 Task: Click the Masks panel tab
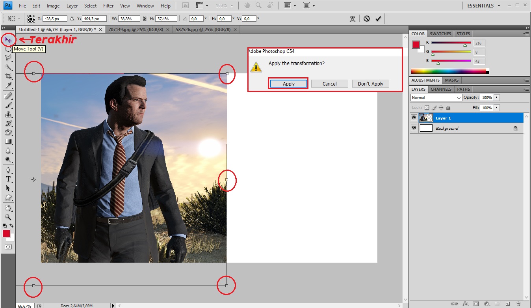[451, 80]
